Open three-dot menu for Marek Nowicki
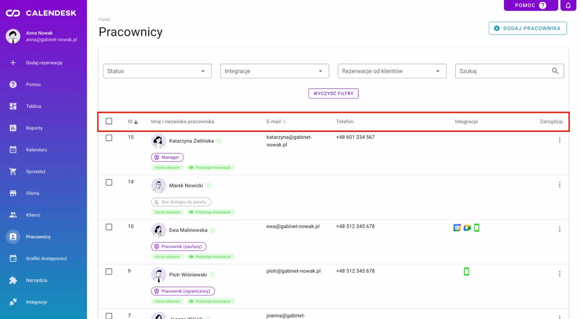 tap(560, 185)
